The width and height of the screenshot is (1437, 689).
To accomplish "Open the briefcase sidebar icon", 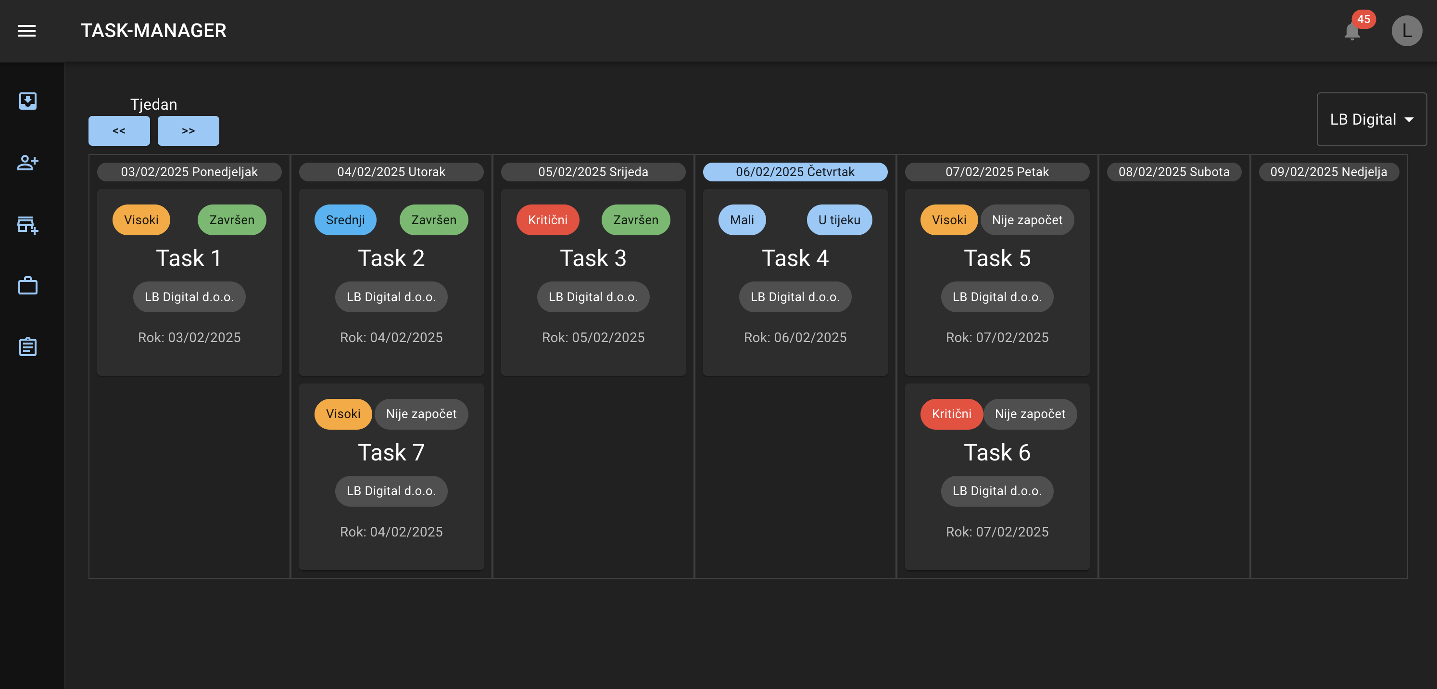I will pos(28,286).
